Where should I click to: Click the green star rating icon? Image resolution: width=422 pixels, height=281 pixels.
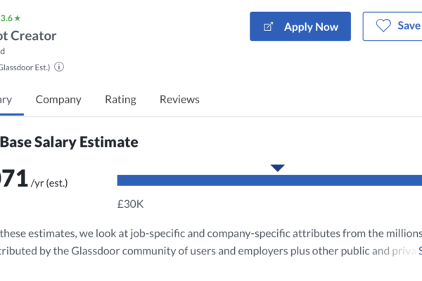(x=18, y=18)
